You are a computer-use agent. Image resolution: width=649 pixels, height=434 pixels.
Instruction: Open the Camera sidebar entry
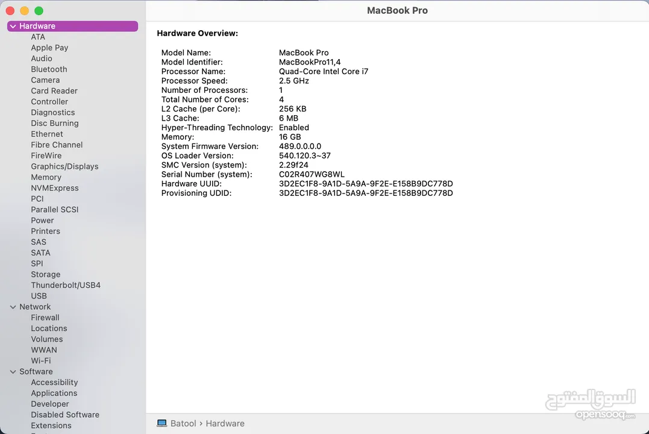click(x=45, y=80)
